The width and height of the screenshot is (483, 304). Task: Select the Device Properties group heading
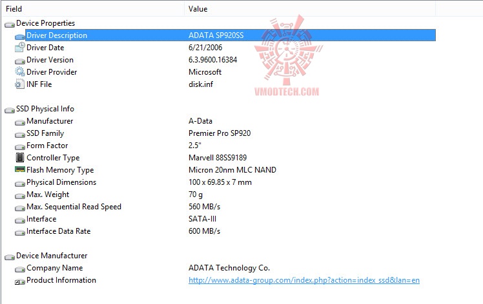[x=45, y=23]
